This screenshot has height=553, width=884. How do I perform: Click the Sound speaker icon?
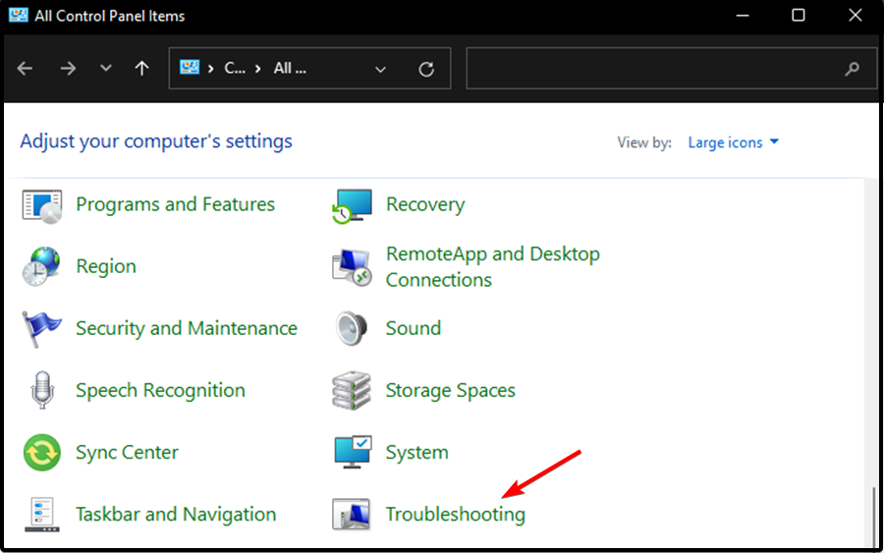(351, 329)
